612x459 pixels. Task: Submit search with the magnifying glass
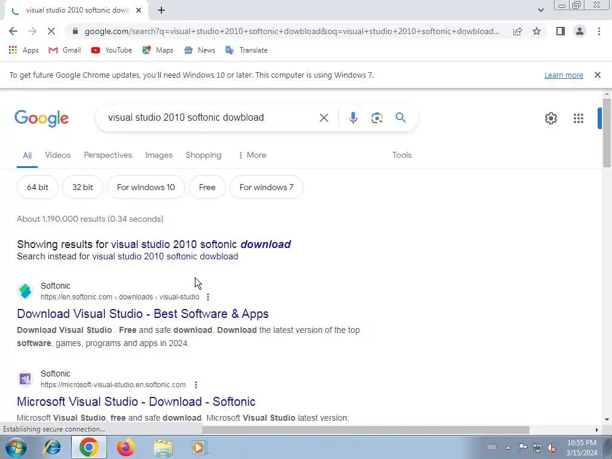(x=400, y=118)
